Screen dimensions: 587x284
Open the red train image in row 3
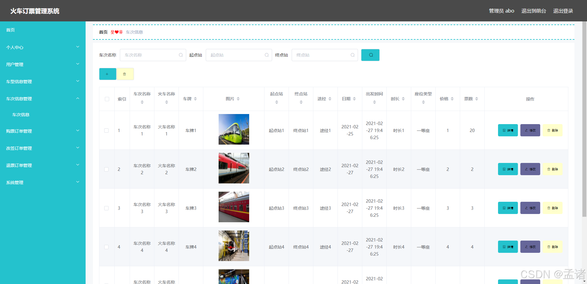pyautogui.click(x=234, y=207)
